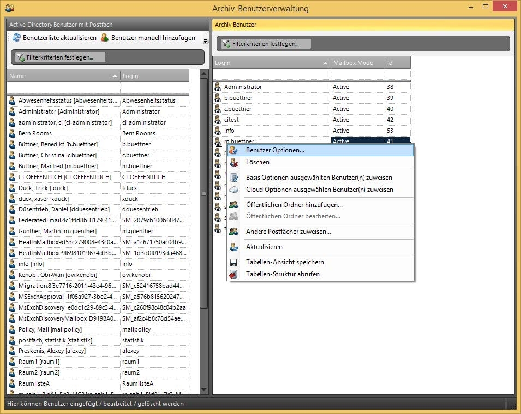Screen dimensions: 521x414
Task: Open Filterkriterien festlegen in Archiv Benutzer panel
Action: 265,44
